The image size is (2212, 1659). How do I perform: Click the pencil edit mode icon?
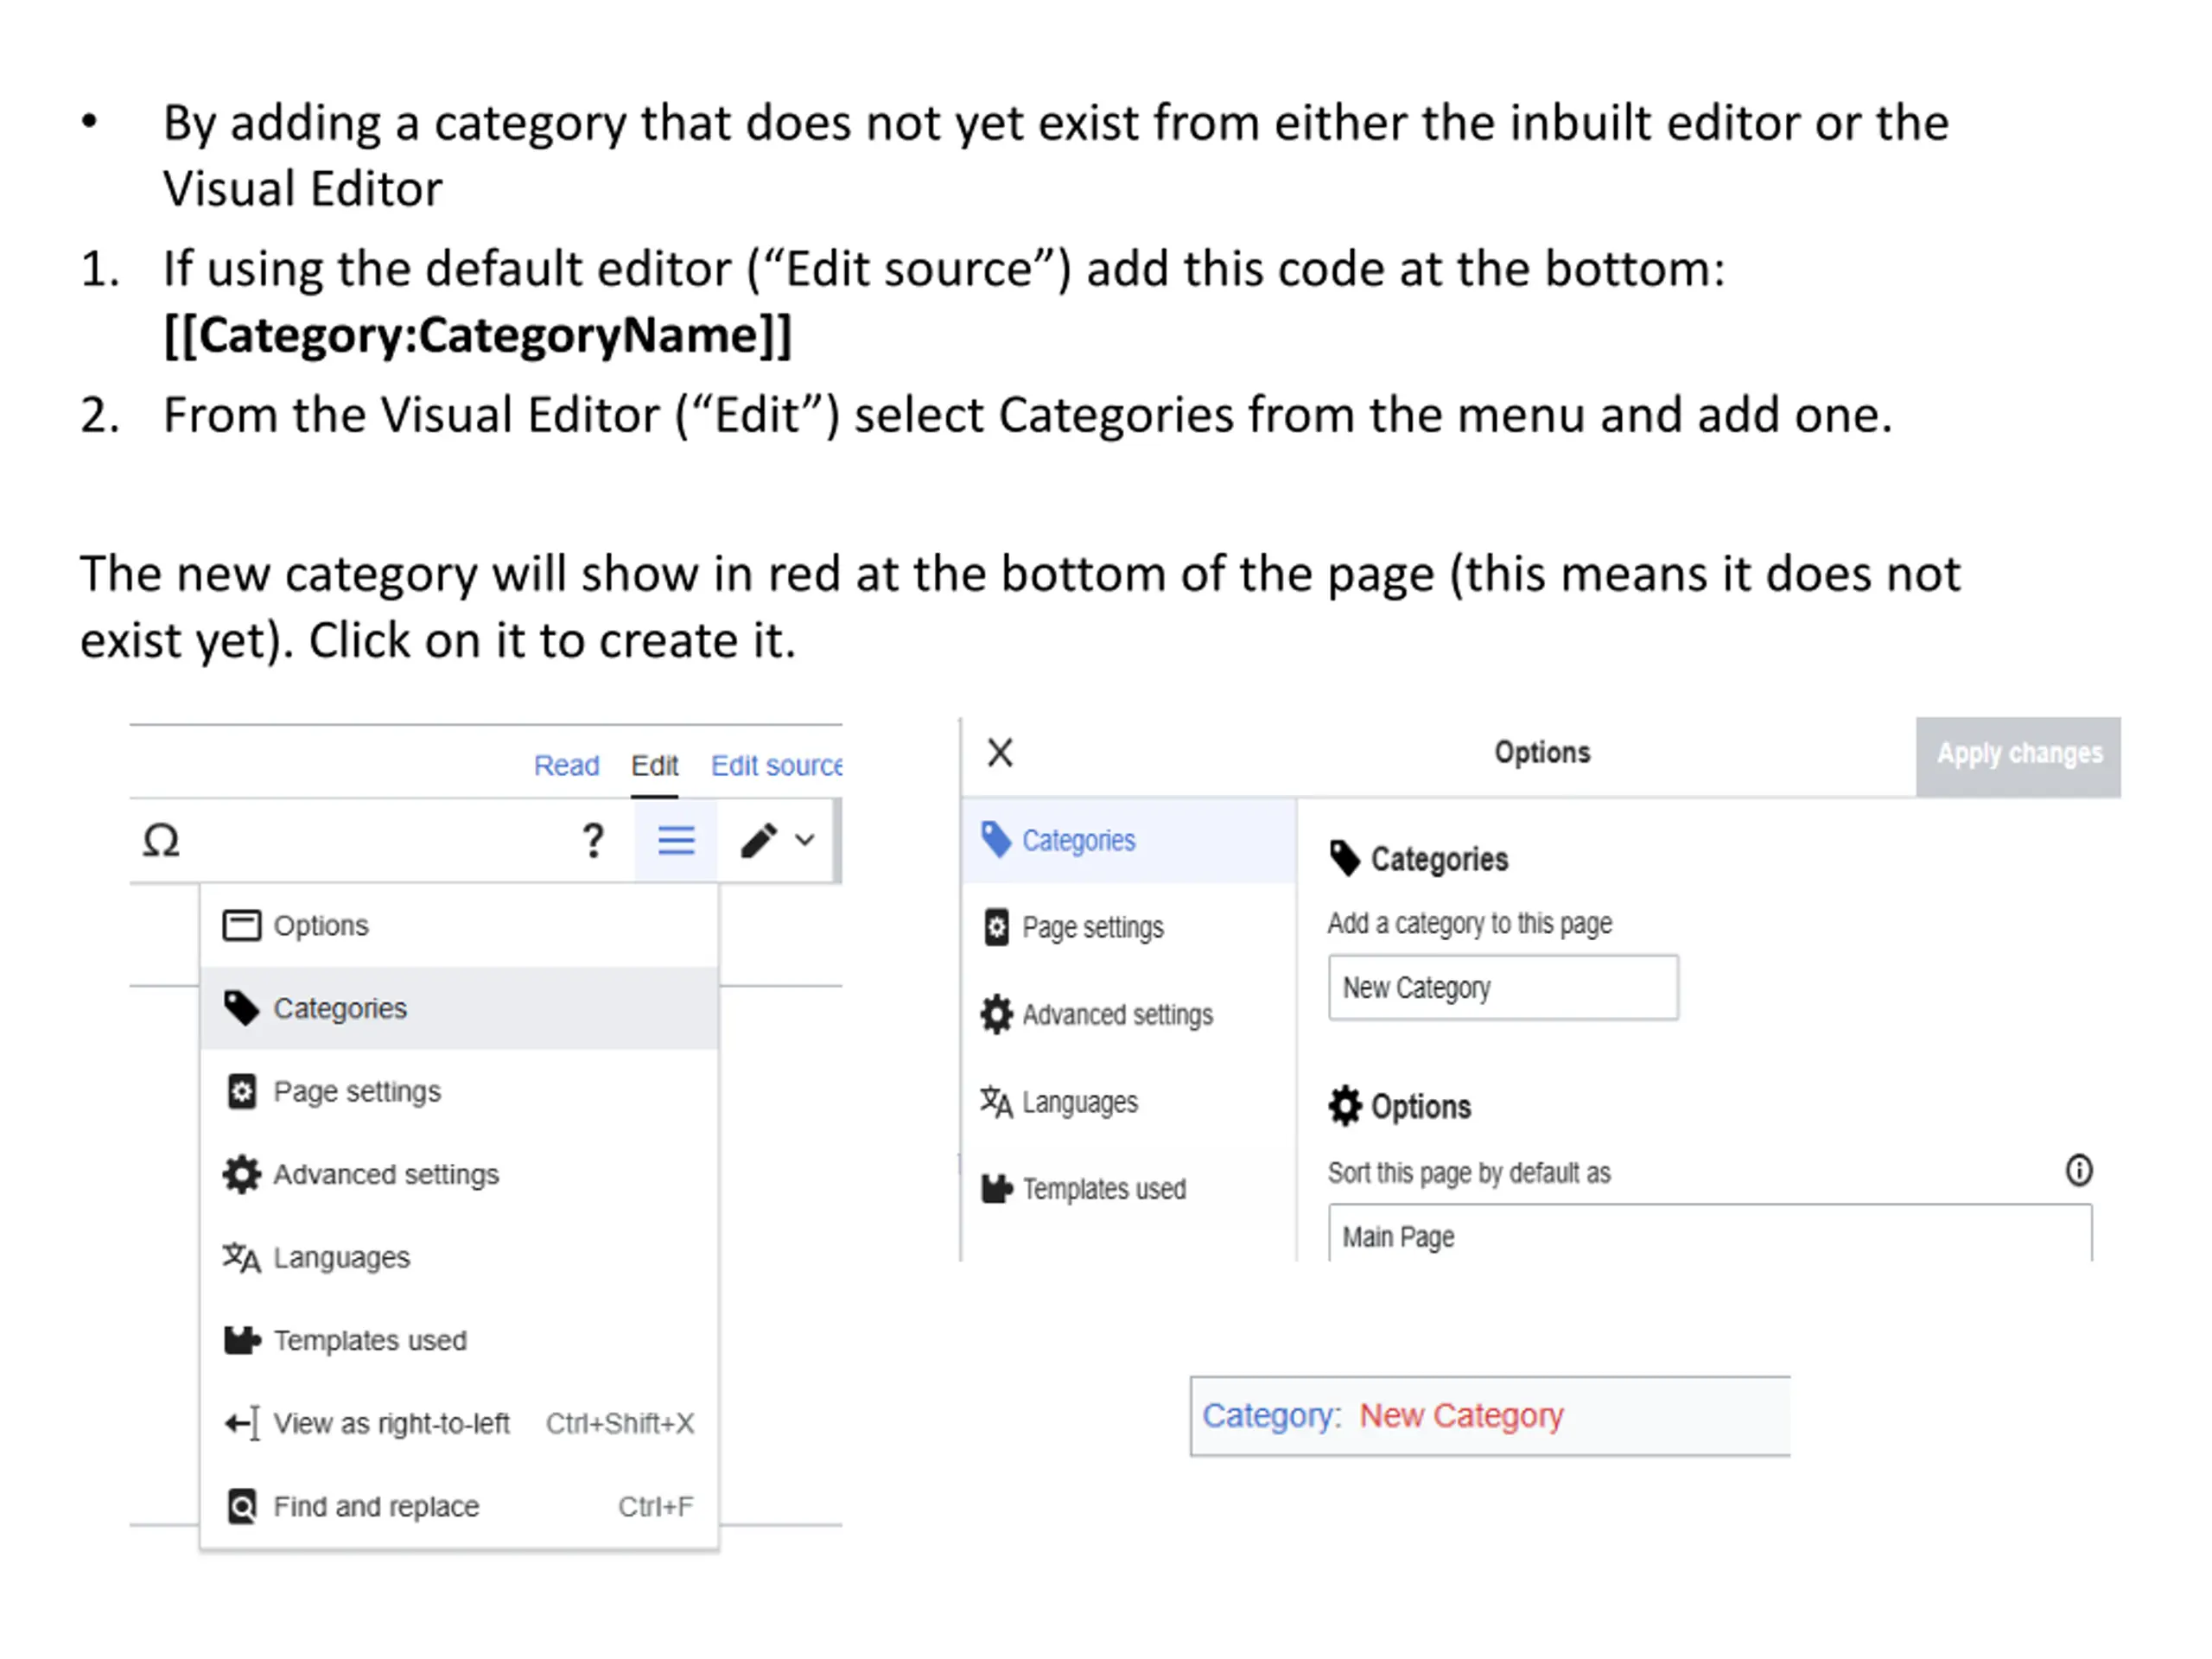[759, 841]
